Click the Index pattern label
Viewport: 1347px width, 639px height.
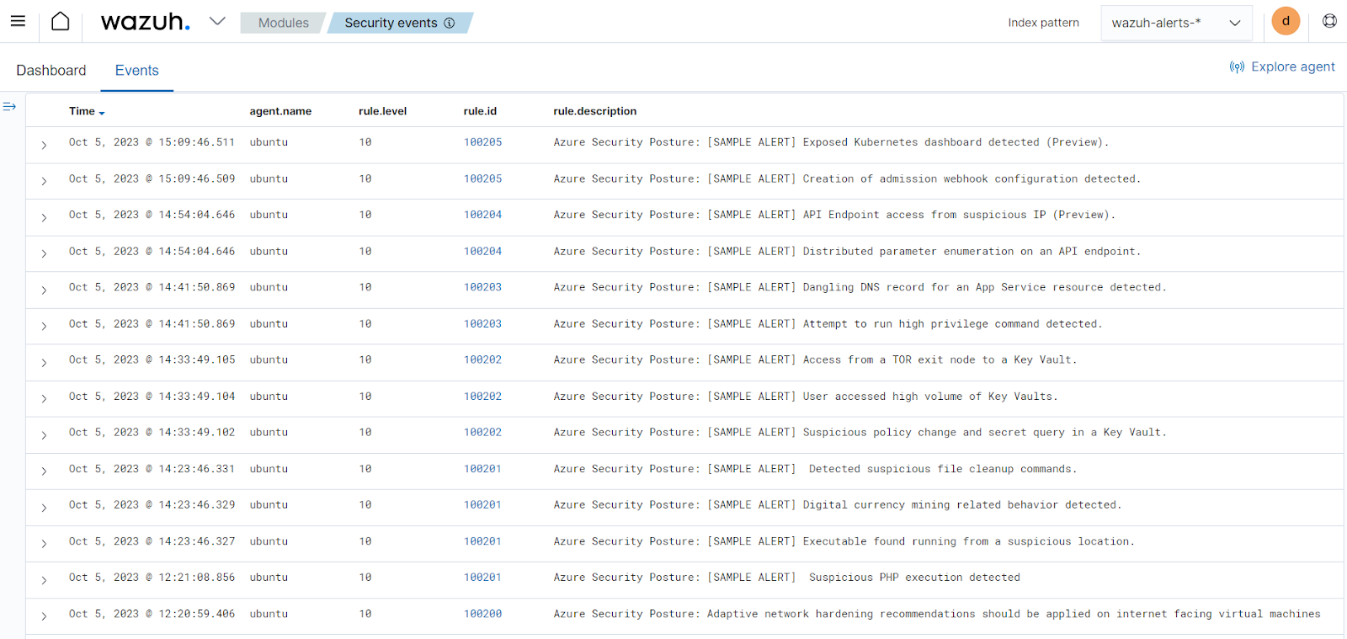[x=1043, y=23]
